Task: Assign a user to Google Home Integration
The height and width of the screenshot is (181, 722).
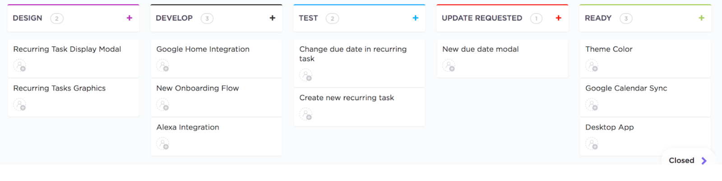Action: [163, 66]
